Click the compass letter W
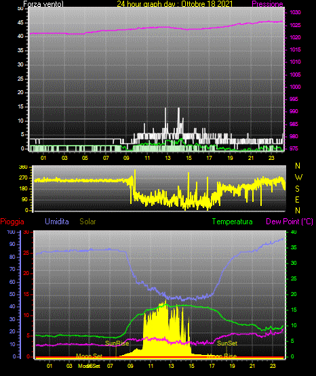 [298, 177]
